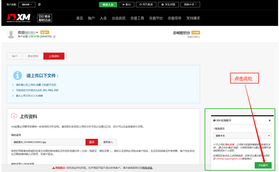This screenshot has width=279, height=172.
Task: Click the XM logo in header
Action: click(x=19, y=18)
